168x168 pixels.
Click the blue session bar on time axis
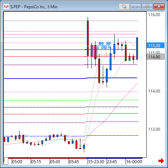click(x=114, y=158)
